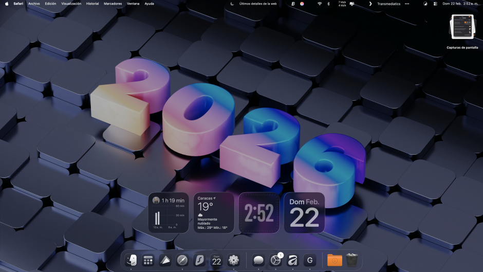
Task: Click the Transmediatics menu bar item
Action: click(389, 4)
